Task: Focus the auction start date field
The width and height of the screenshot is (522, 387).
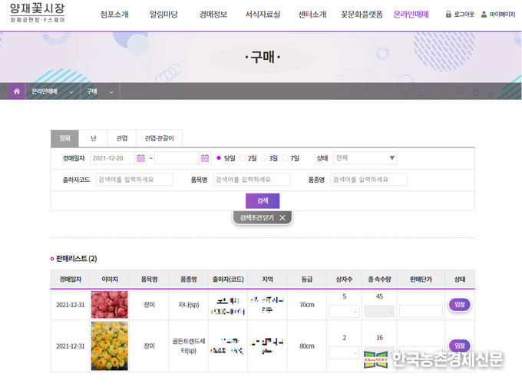Action: coord(113,158)
